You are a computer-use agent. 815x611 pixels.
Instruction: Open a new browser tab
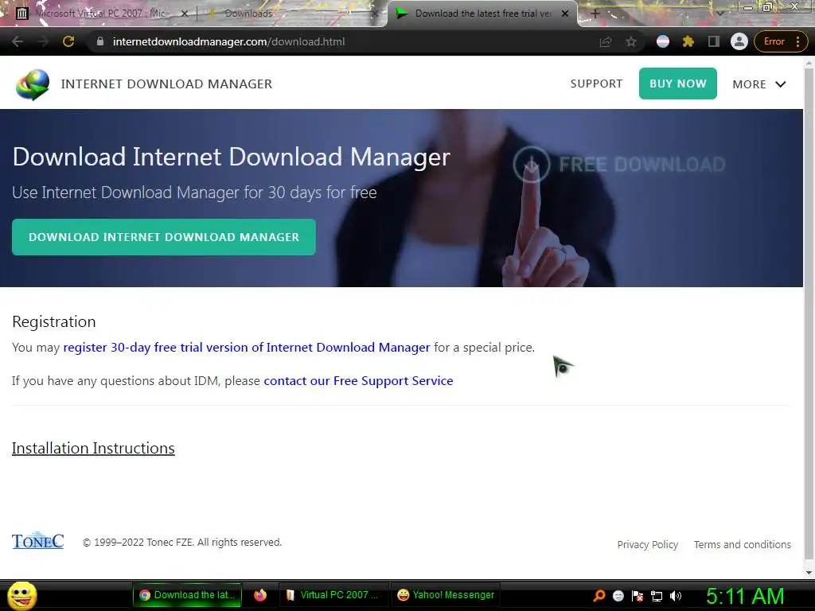pos(595,14)
